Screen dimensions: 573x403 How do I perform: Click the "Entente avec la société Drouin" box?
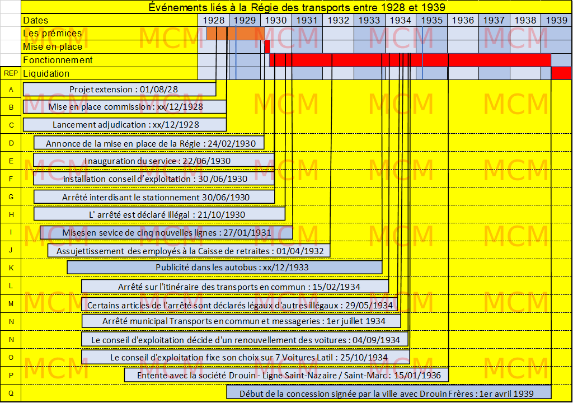[286, 375]
